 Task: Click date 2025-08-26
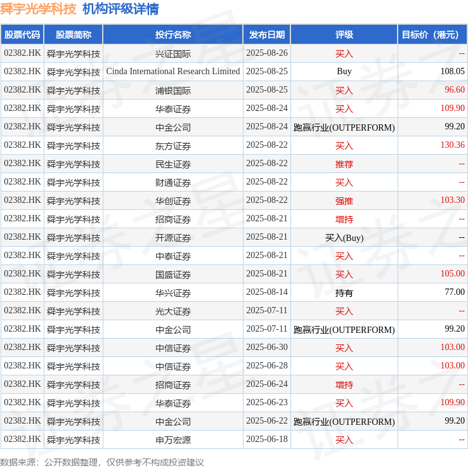[267, 53]
